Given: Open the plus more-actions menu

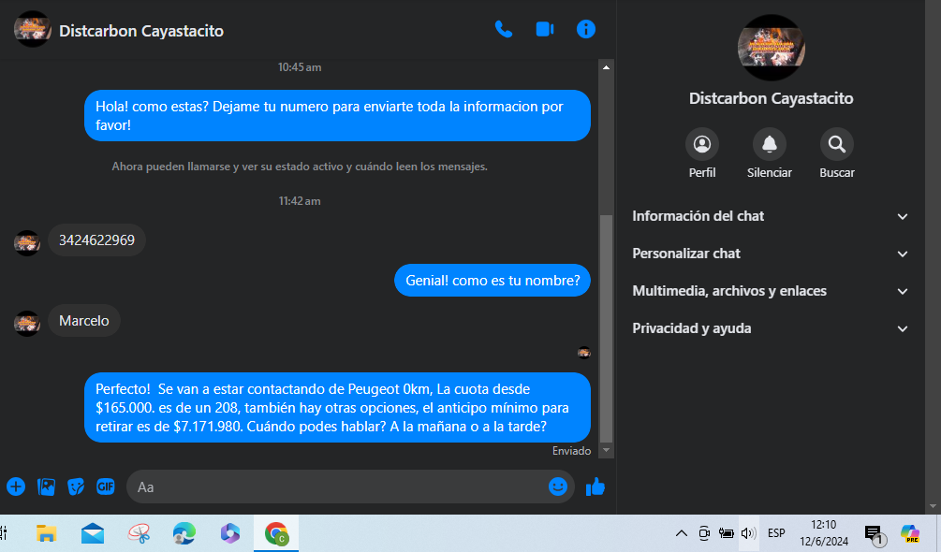Looking at the screenshot, I should pos(16,487).
